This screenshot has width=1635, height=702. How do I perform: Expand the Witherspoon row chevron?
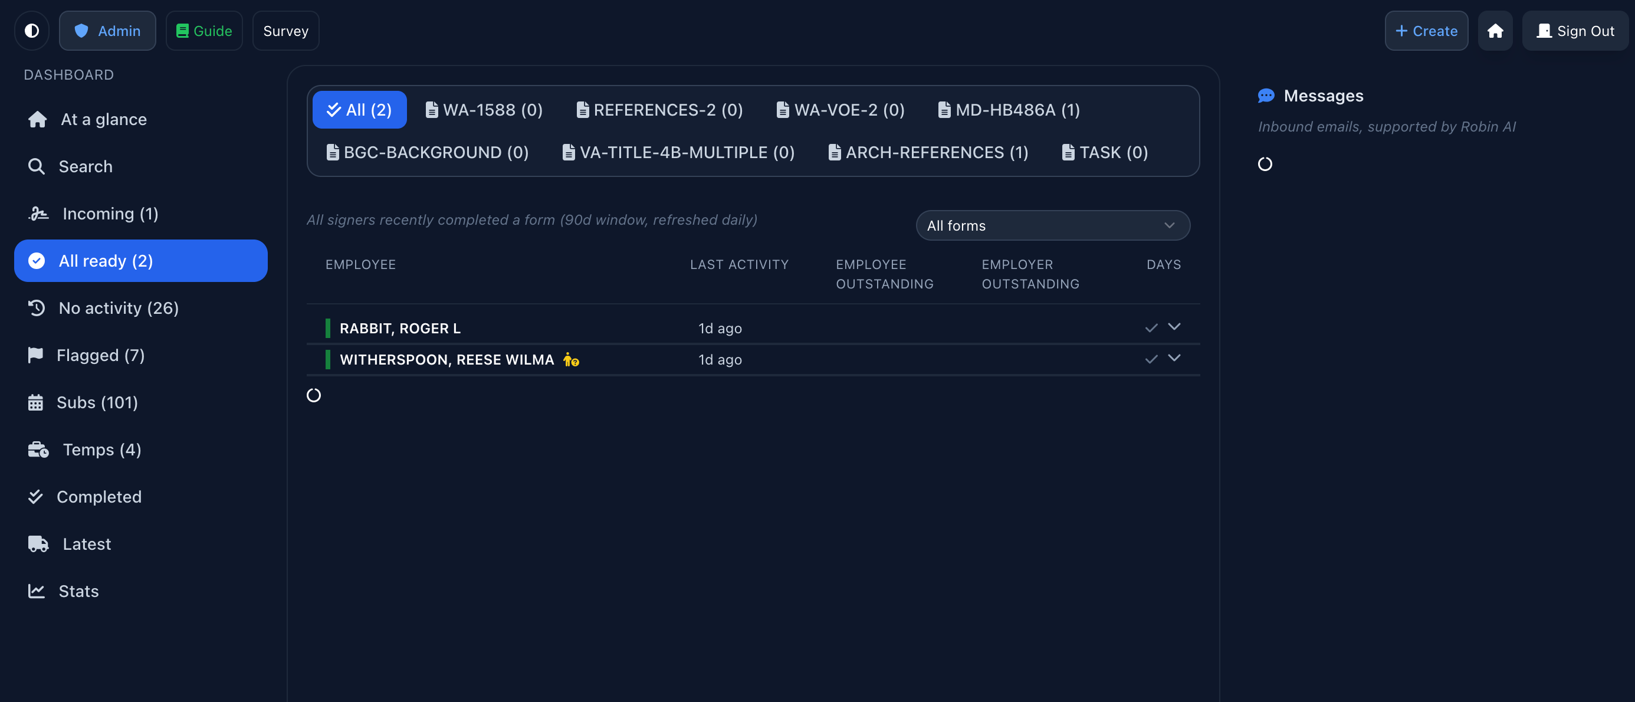(1174, 358)
